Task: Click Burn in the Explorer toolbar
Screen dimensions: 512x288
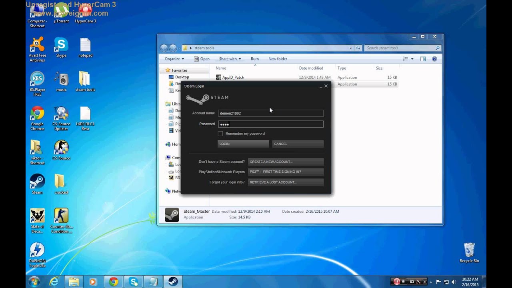Action: [255, 59]
